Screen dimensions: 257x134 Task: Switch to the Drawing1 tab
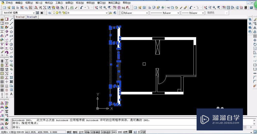20,17
